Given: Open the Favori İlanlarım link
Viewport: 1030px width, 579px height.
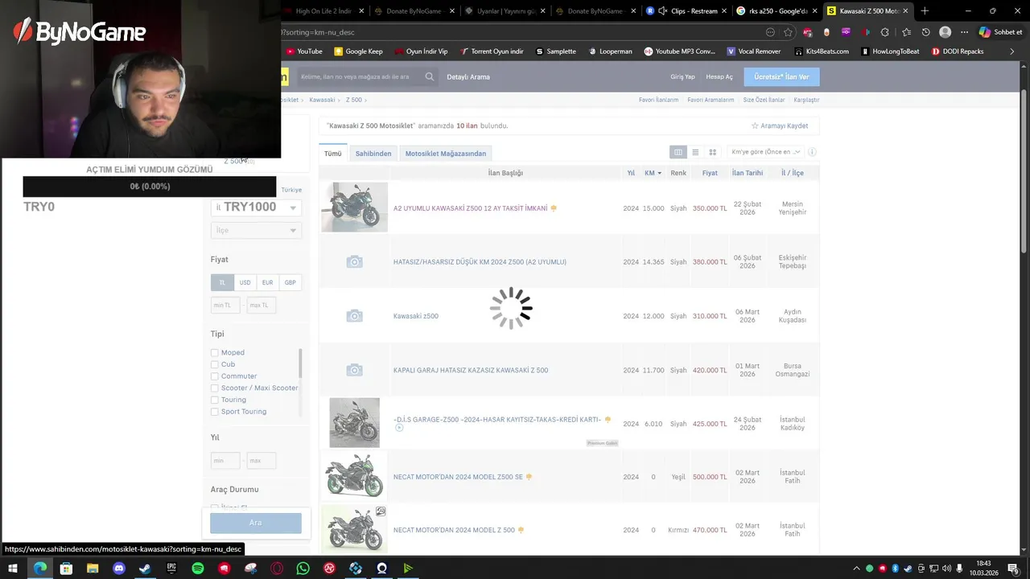Looking at the screenshot, I should pyautogui.click(x=658, y=100).
